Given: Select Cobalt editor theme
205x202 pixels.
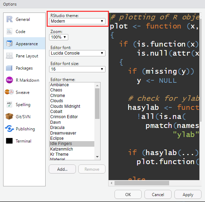Looking at the screenshot, I should pos(72,111).
